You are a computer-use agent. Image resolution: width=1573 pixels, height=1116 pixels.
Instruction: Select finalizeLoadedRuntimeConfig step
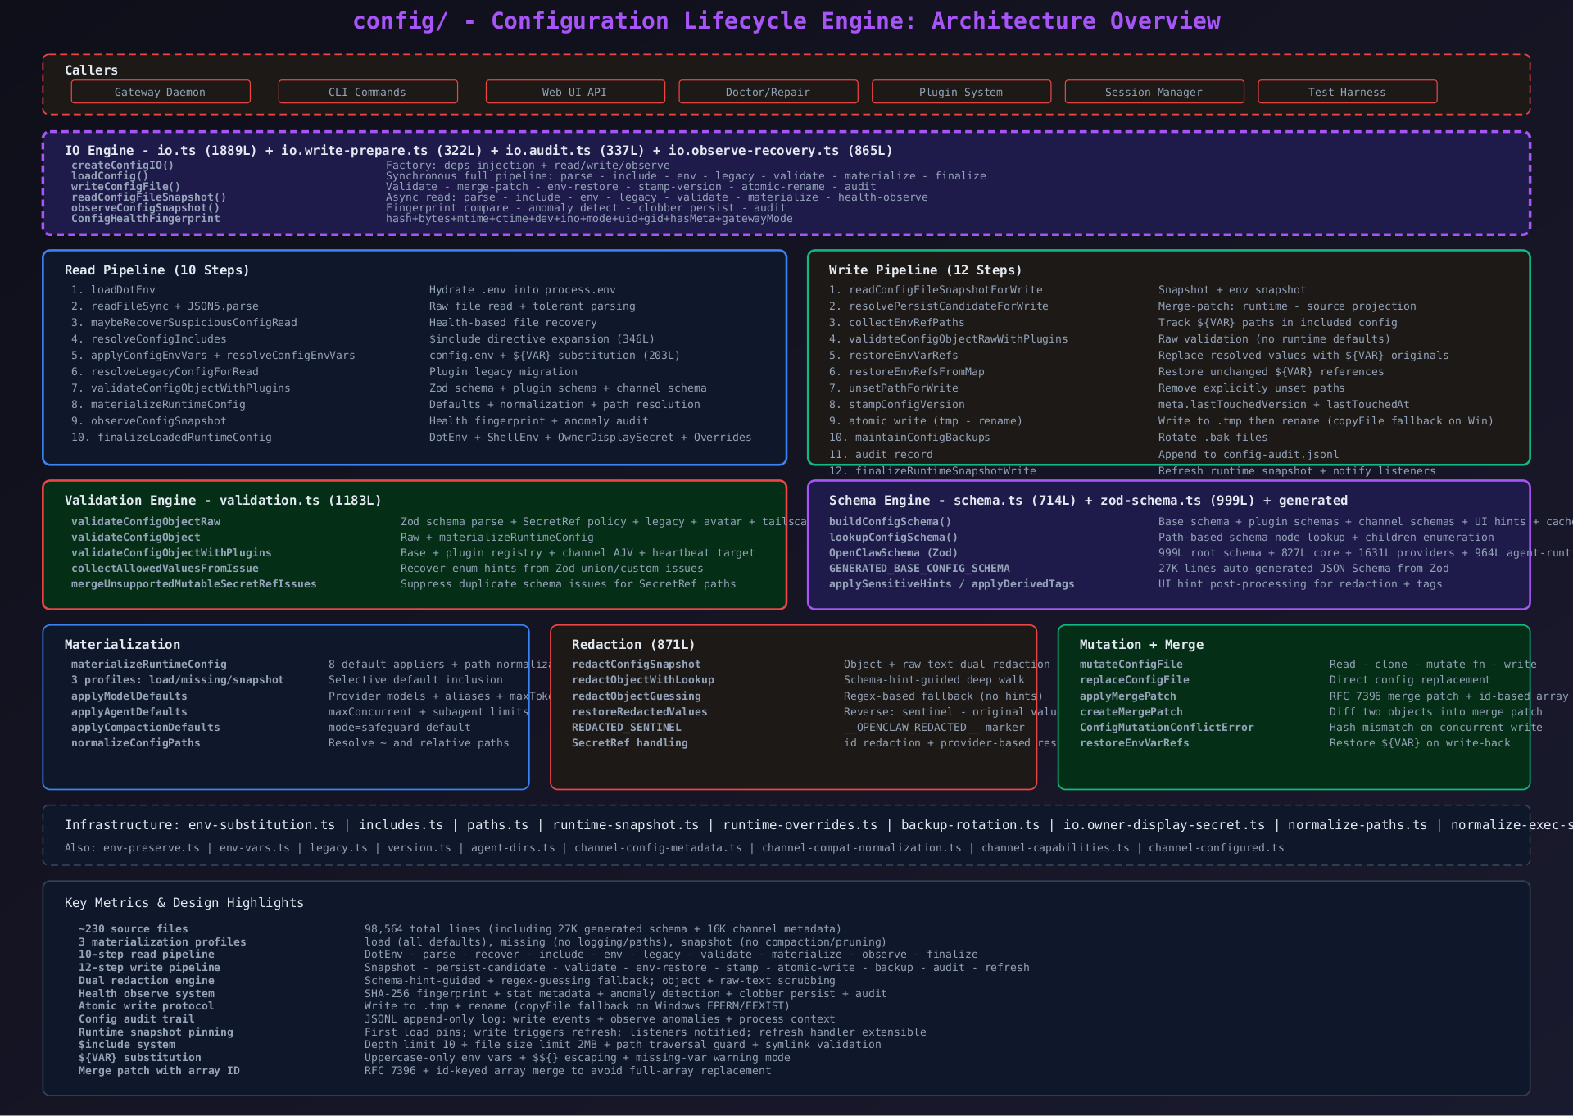coord(171,438)
